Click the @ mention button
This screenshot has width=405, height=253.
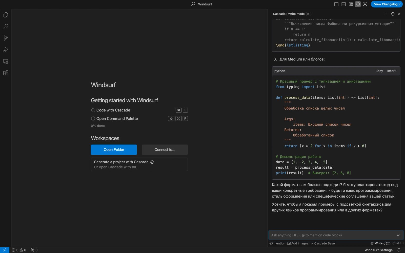(x=277, y=243)
